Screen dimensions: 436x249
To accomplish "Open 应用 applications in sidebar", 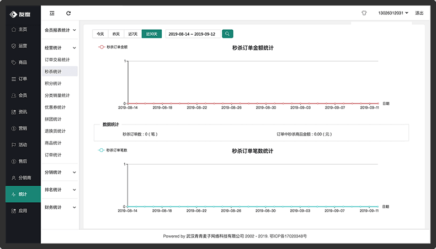I will tap(23, 210).
